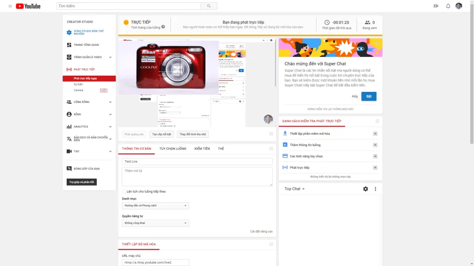Switch to the 'Kiếm tiền' tab
This screenshot has width=474, height=266.
[202, 149]
